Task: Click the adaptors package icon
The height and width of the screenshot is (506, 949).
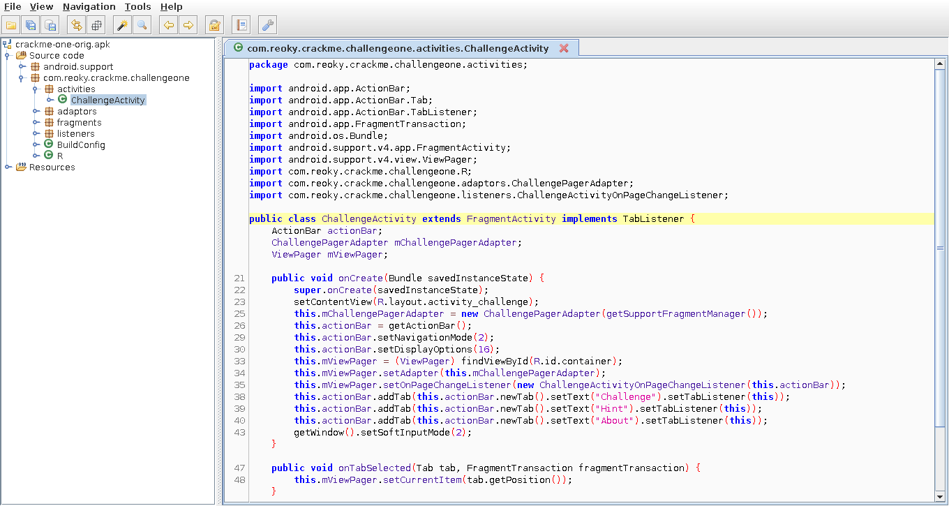Action: tap(49, 112)
